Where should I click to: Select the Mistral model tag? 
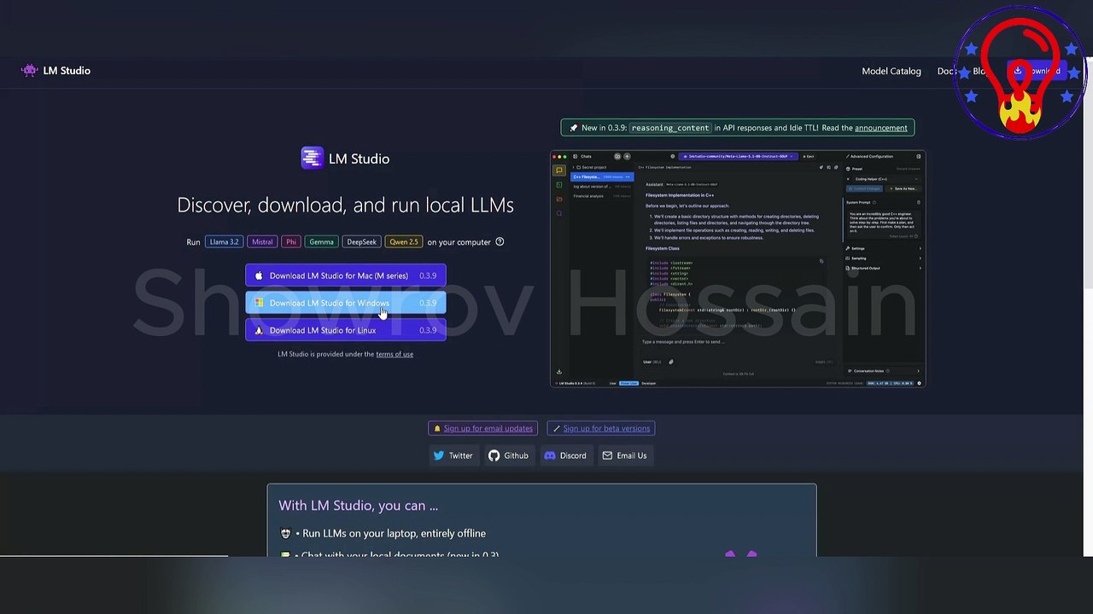(x=262, y=242)
